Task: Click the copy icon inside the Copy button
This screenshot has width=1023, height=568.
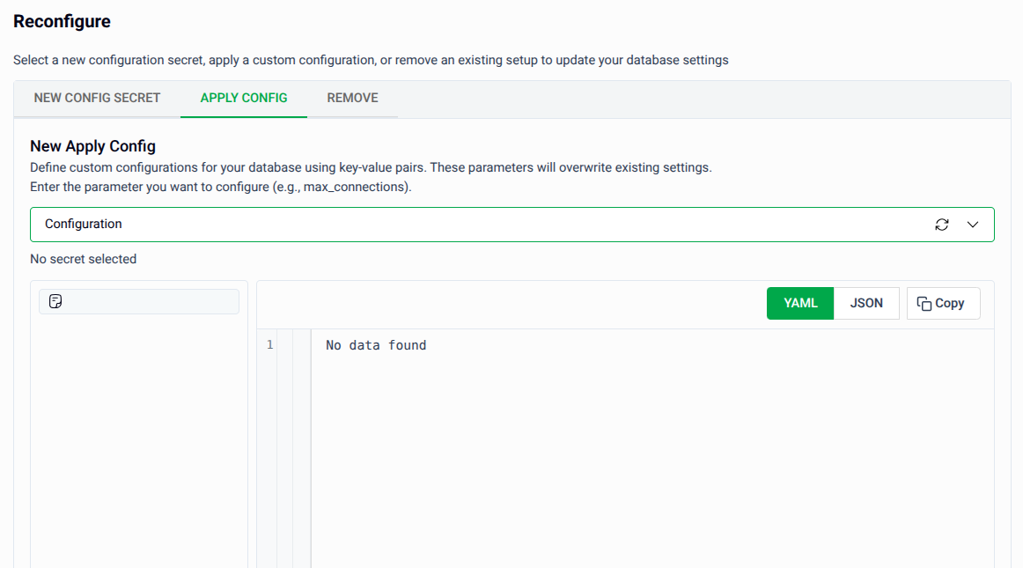Action: 925,303
